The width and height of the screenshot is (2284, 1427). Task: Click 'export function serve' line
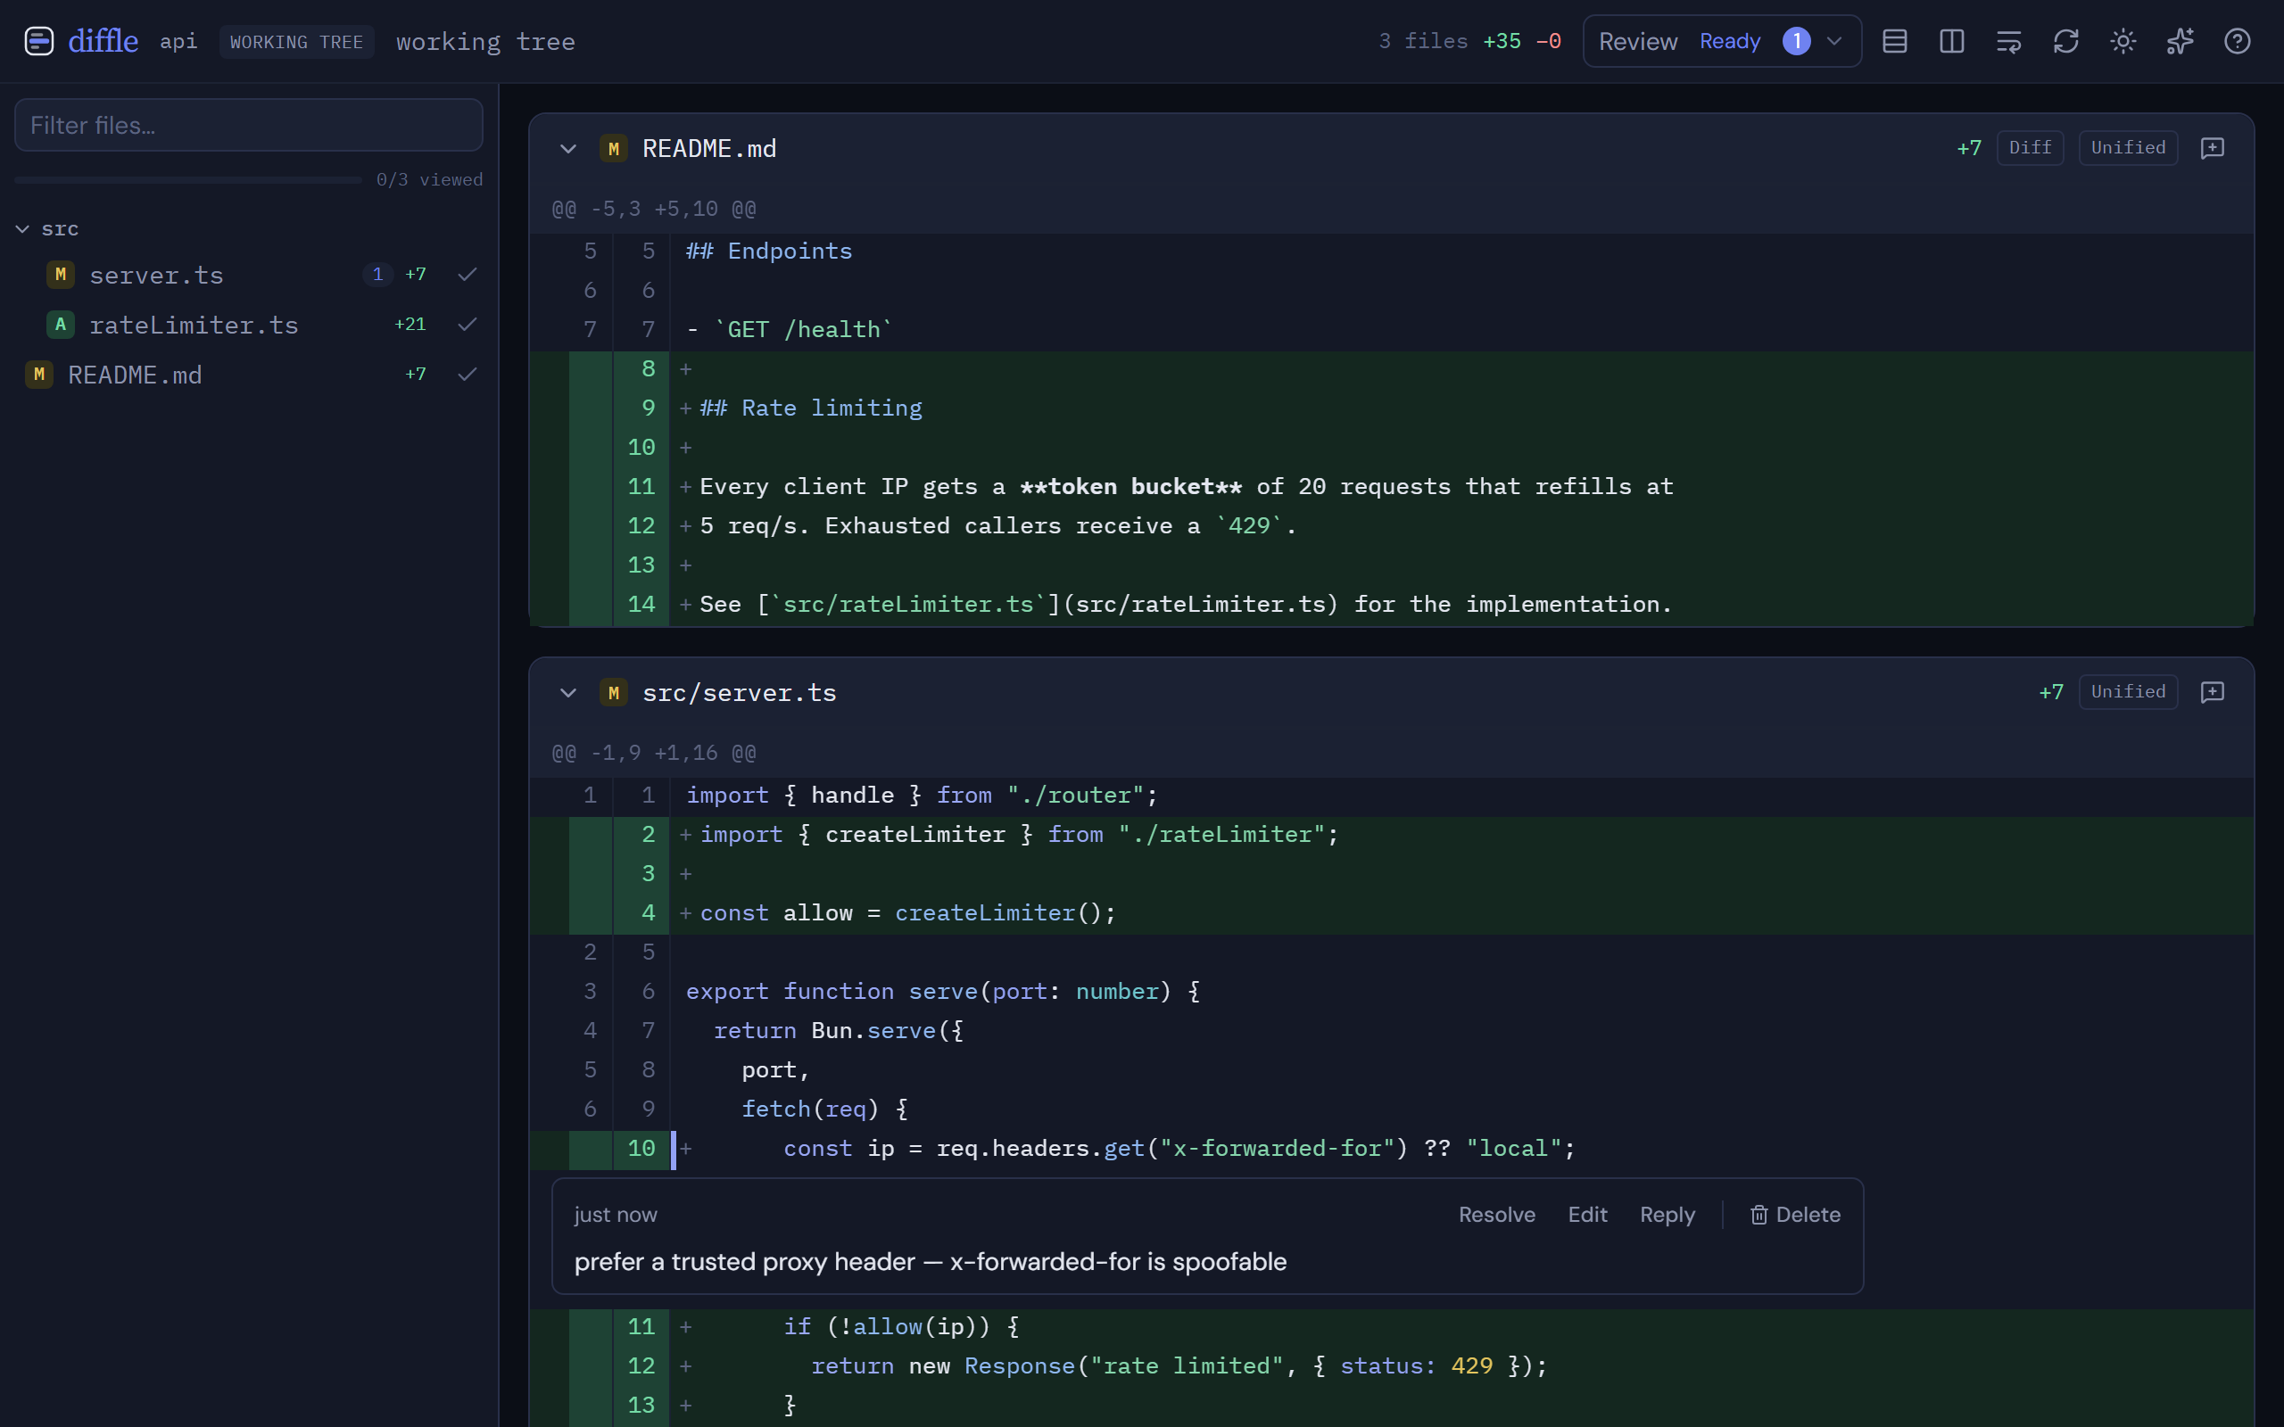[943, 991]
